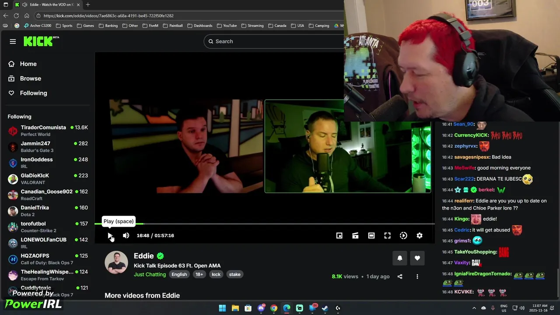Open Jammin247's Baldur's Gate 3 stream

47,147
